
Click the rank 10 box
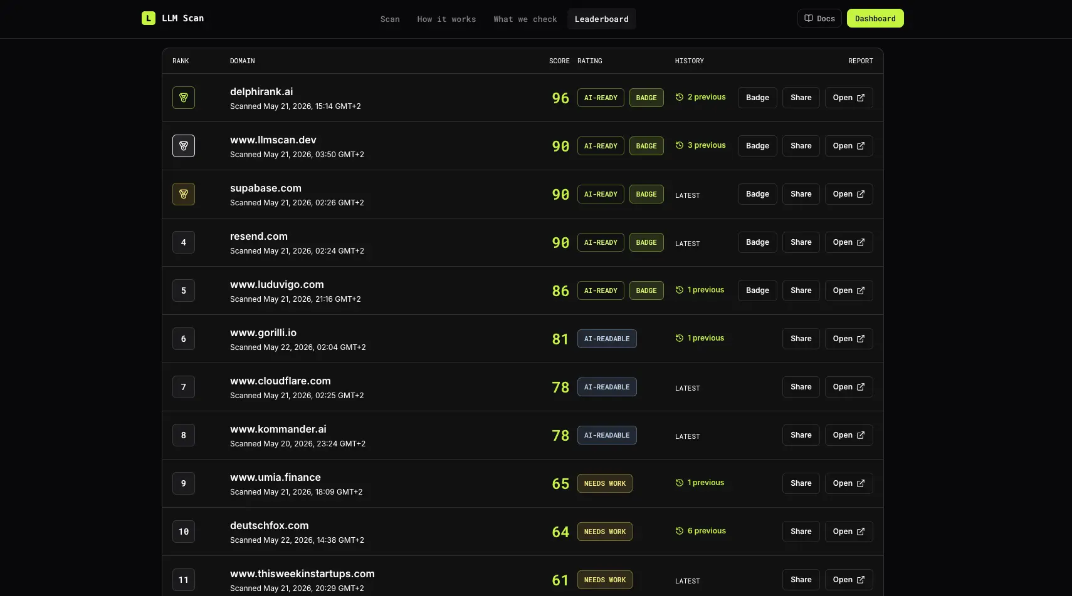(184, 532)
